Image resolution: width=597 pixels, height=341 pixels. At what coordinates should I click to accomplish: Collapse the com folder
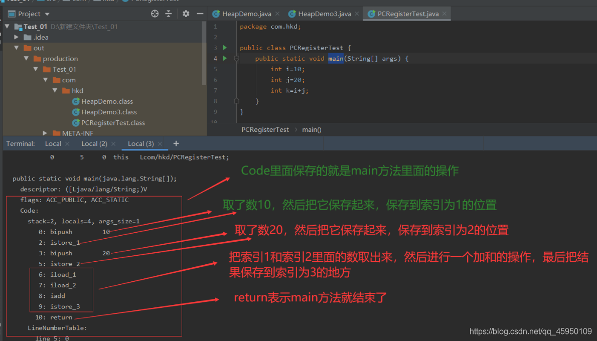tap(45, 80)
